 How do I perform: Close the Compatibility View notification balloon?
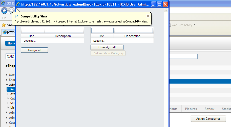point(148,16)
